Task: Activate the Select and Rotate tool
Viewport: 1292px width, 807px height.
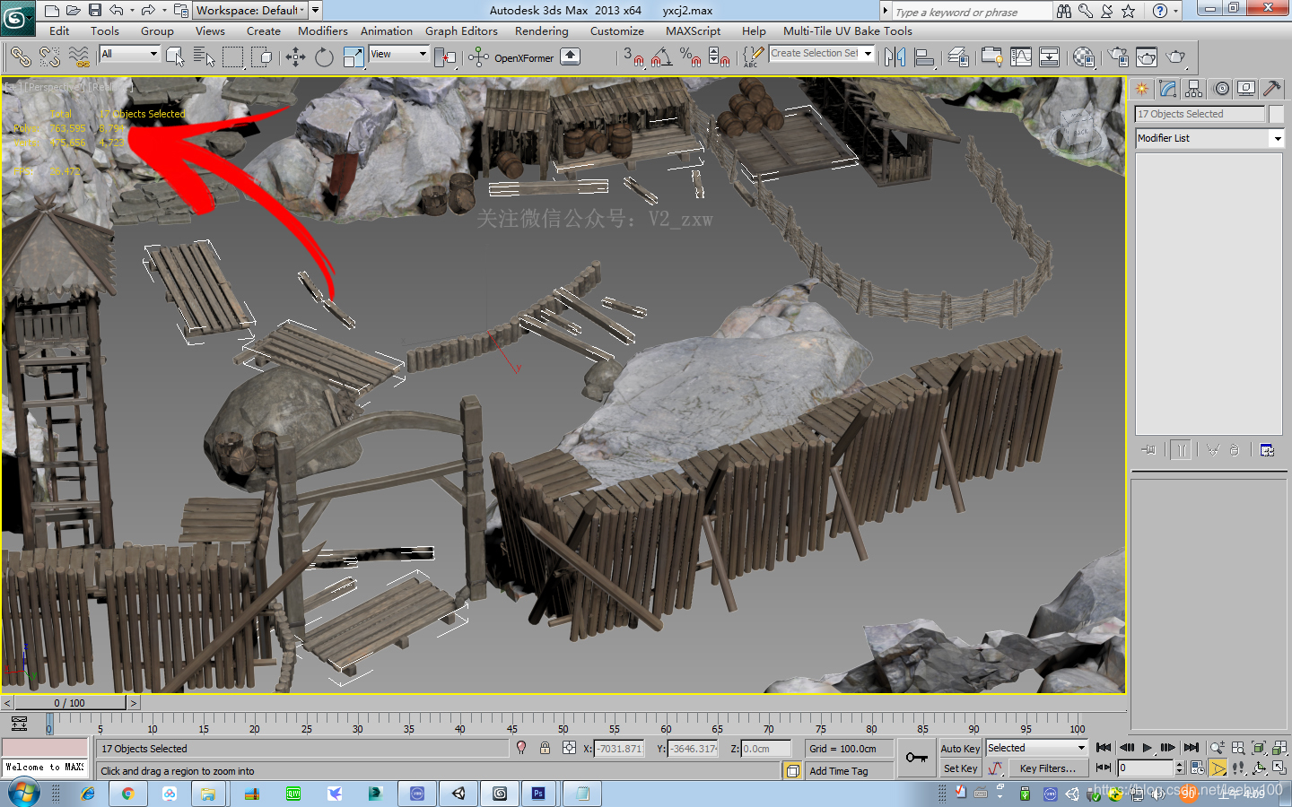Action: [324, 57]
